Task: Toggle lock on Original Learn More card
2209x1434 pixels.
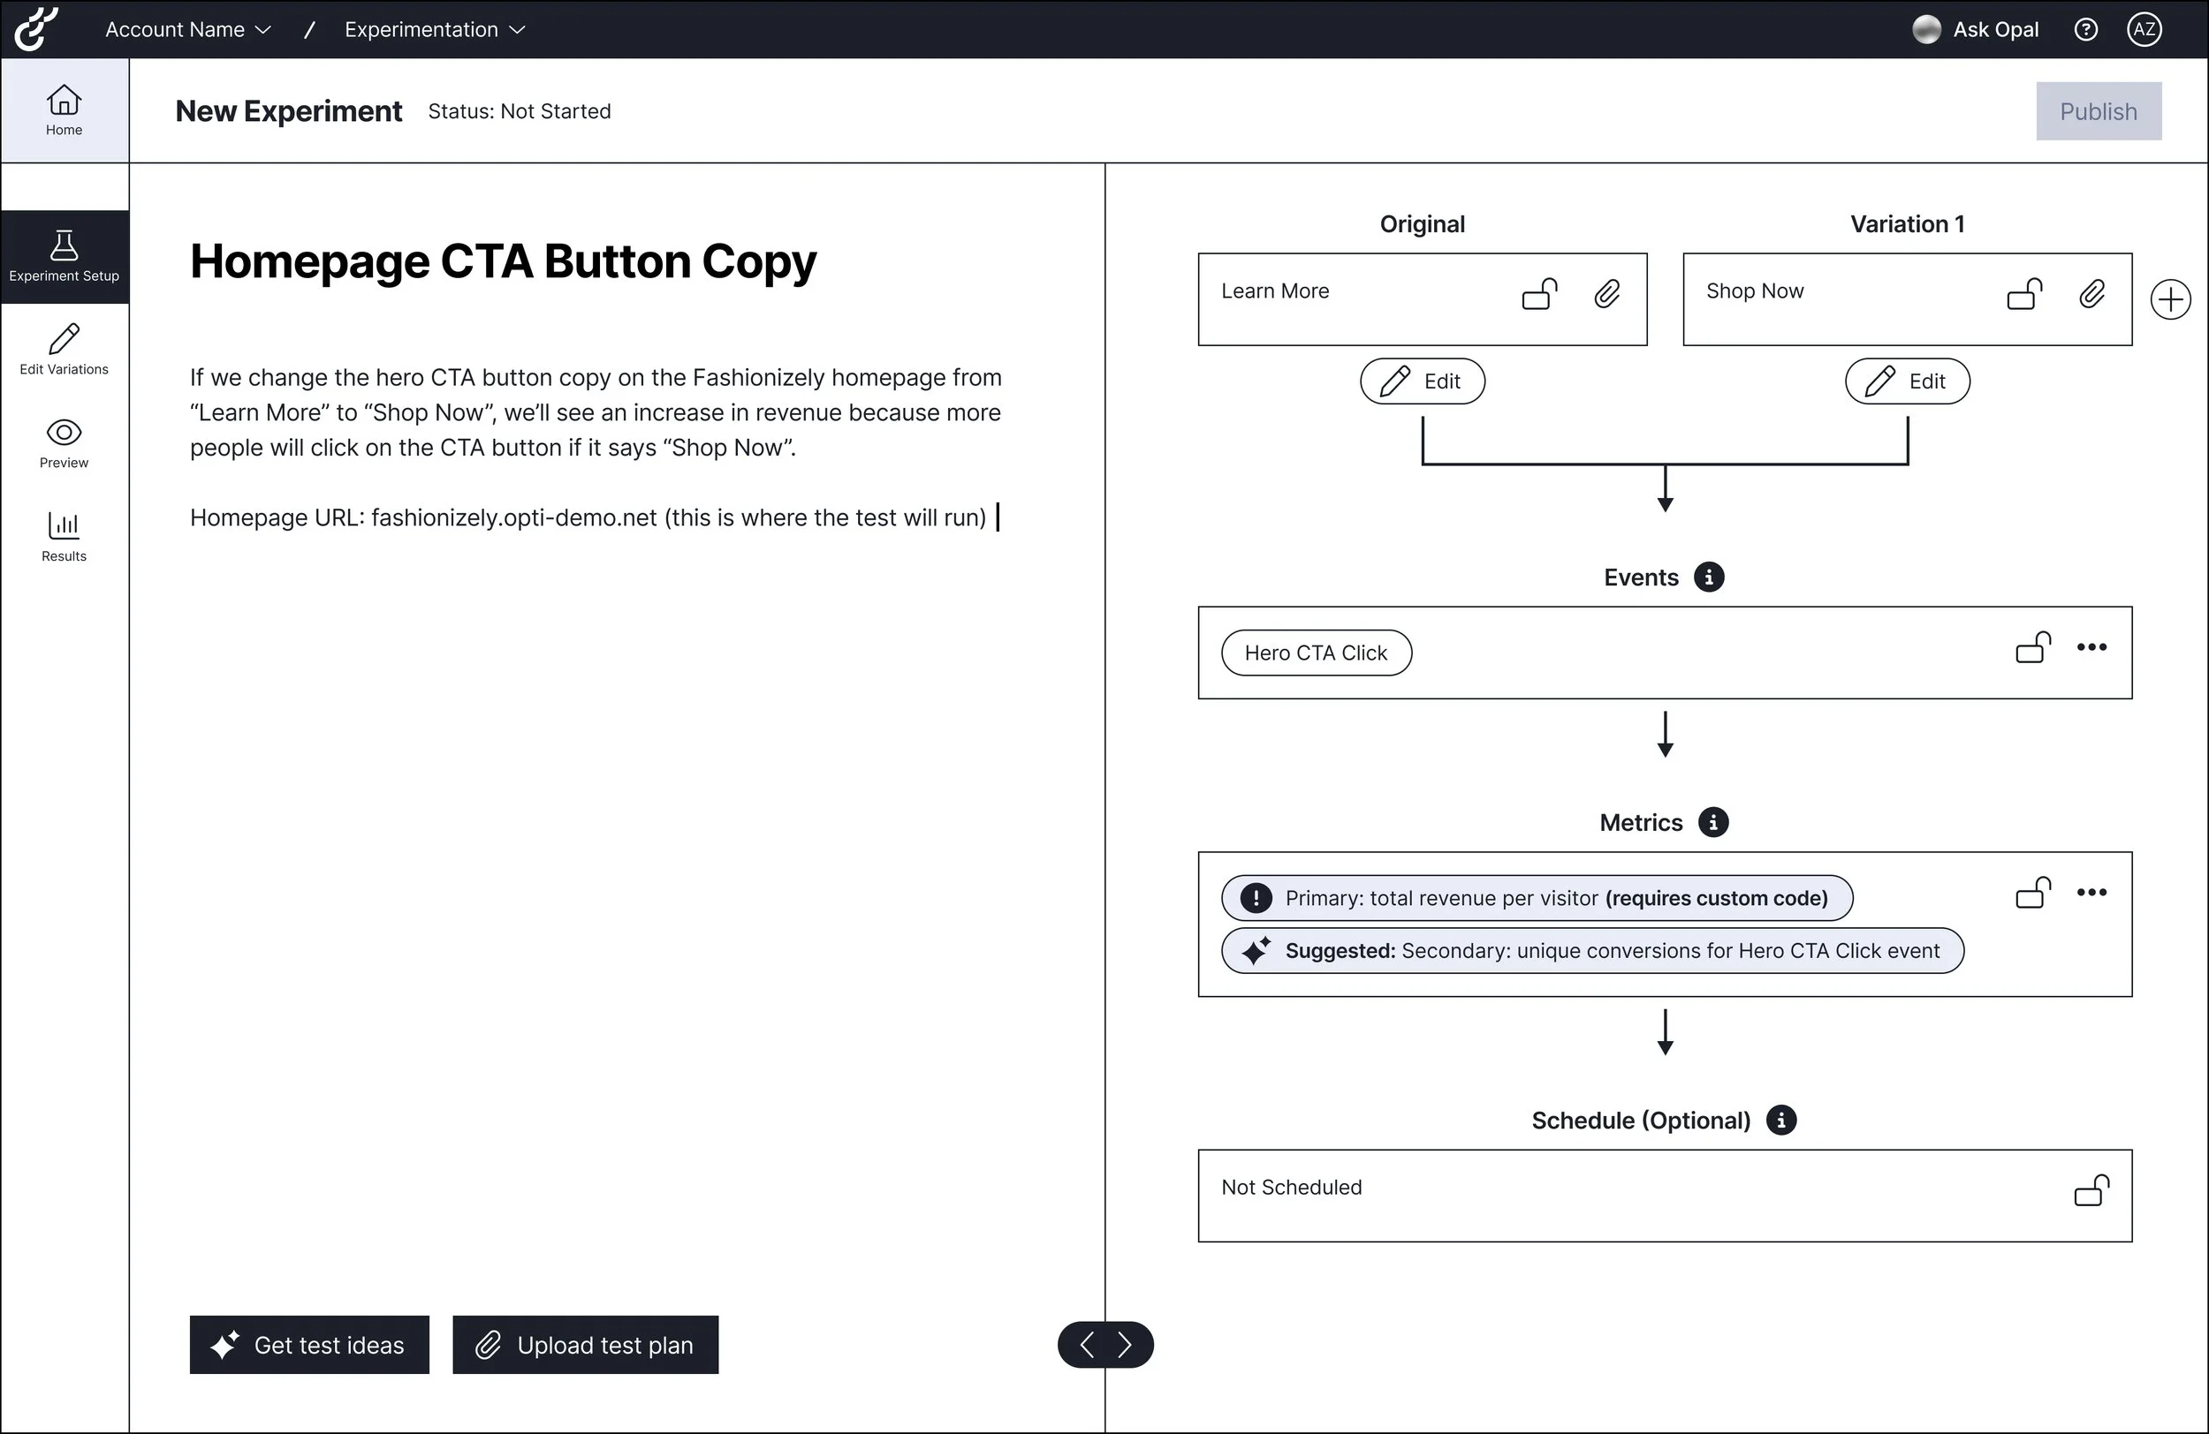Action: pyautogui.click(x=1540, y=295)
